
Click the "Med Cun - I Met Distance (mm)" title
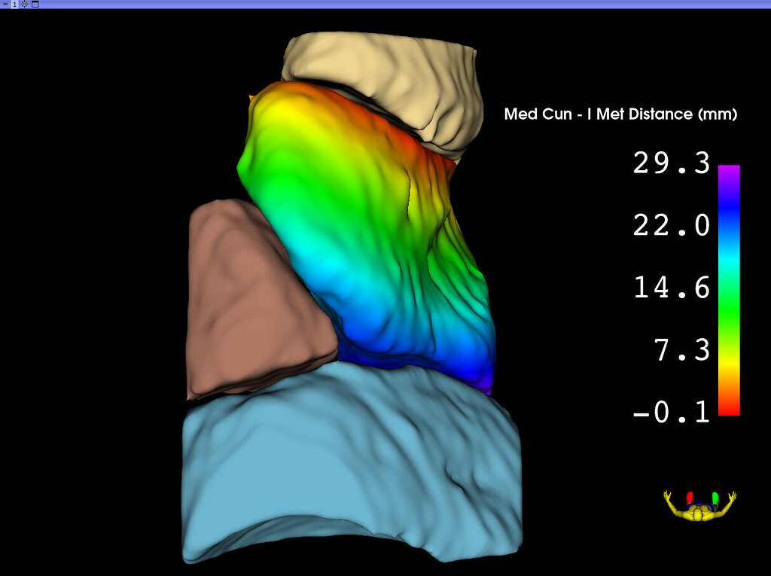coord(620,114)
